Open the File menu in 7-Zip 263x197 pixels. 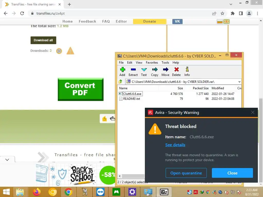121,63
